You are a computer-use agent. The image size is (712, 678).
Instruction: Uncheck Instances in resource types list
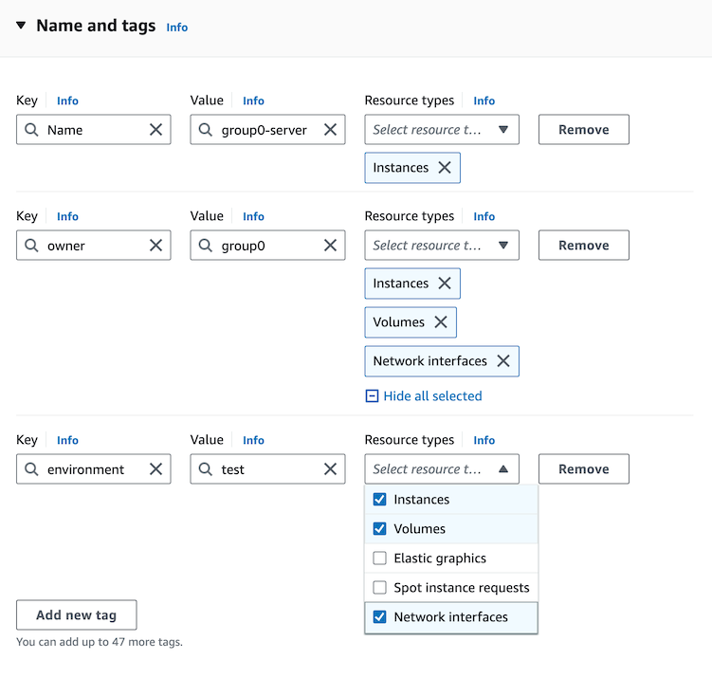[x=380, y=500]
